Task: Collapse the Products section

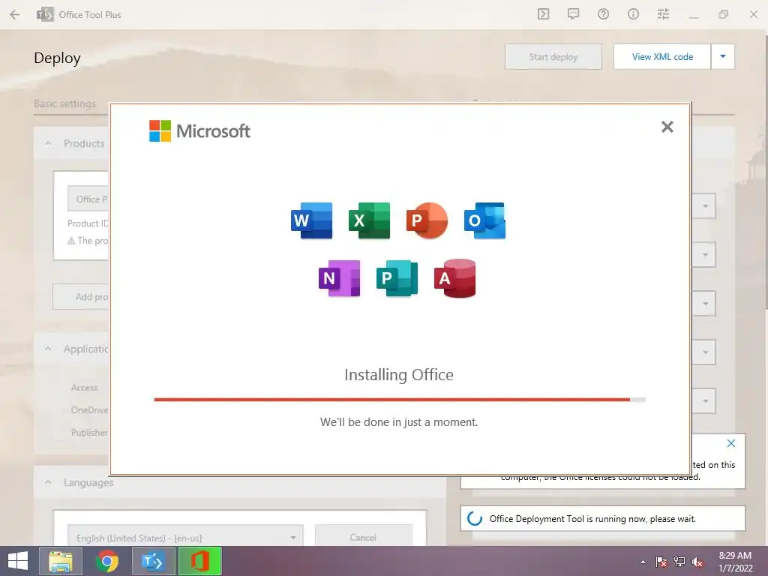Action: (48, 143)
